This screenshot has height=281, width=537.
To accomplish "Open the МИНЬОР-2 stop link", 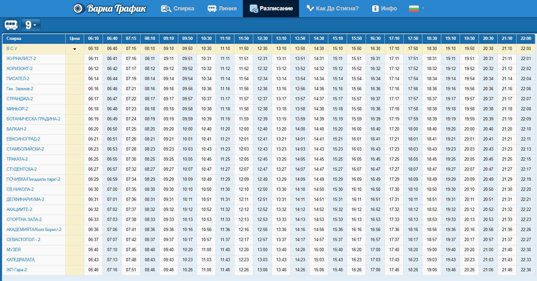I will (x=17, y=109).
